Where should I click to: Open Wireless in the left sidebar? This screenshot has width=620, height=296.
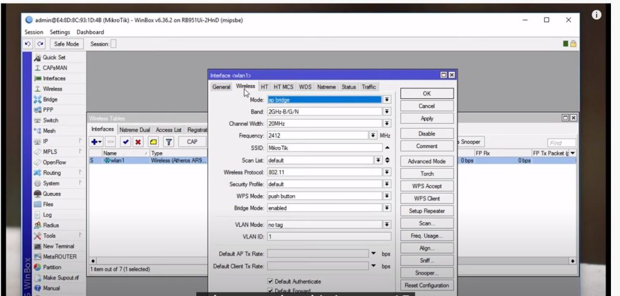(53, 89)
